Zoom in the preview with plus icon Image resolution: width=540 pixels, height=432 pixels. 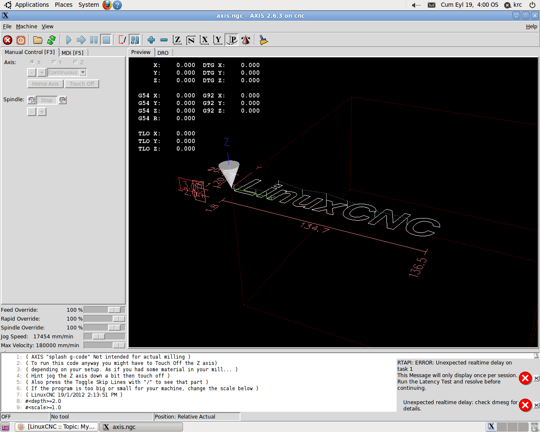coord(151,40)
